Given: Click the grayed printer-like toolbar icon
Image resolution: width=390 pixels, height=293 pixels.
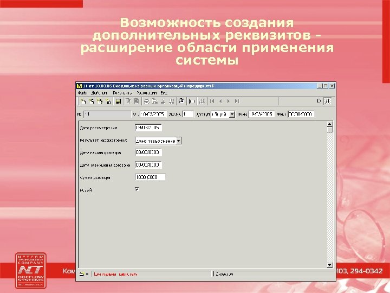Looking at the screenshot, I should [147, 101].
